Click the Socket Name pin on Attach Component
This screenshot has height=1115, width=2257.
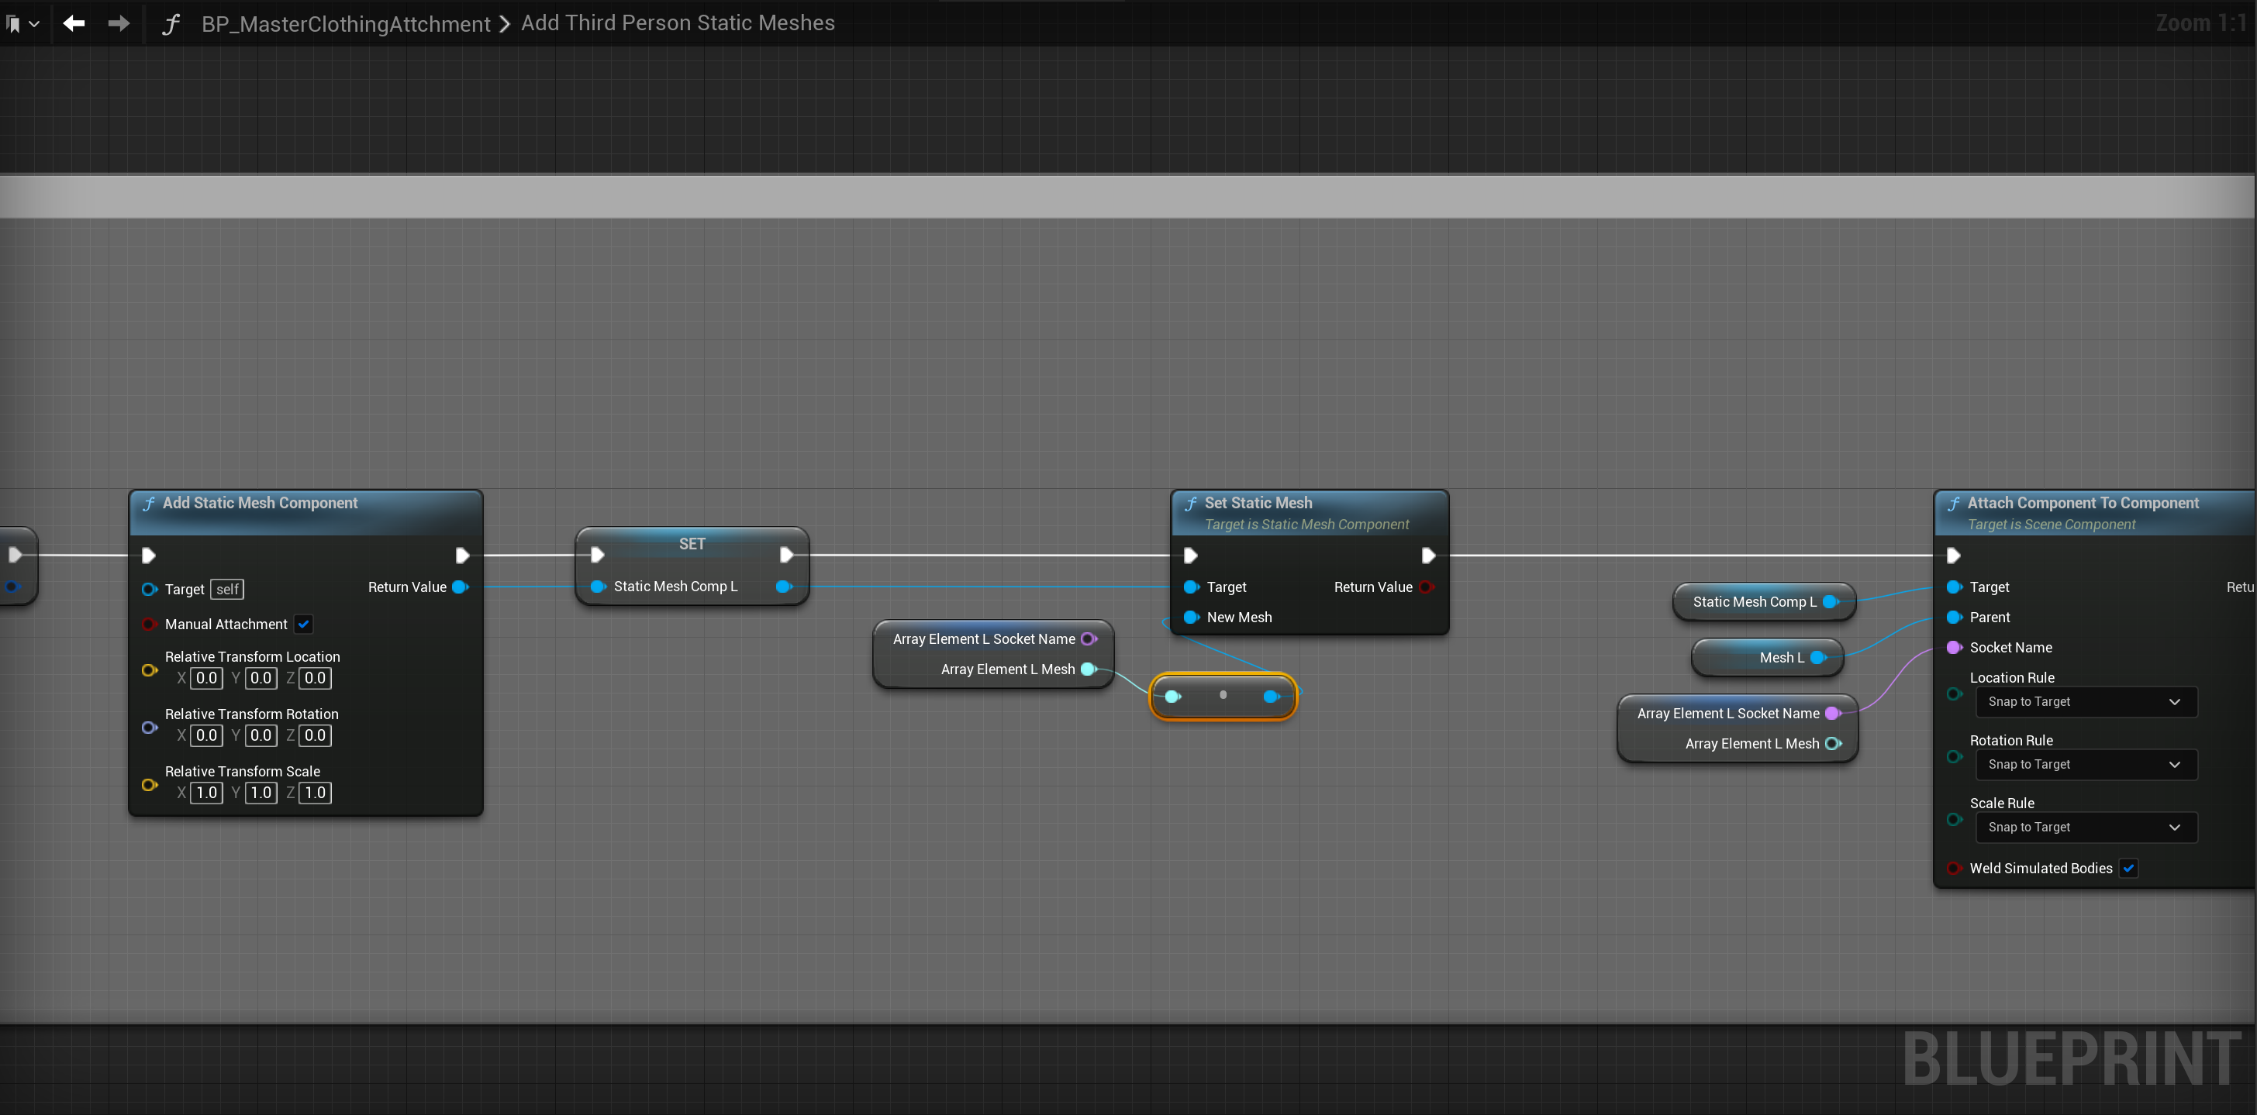(x=1953, y=647)
